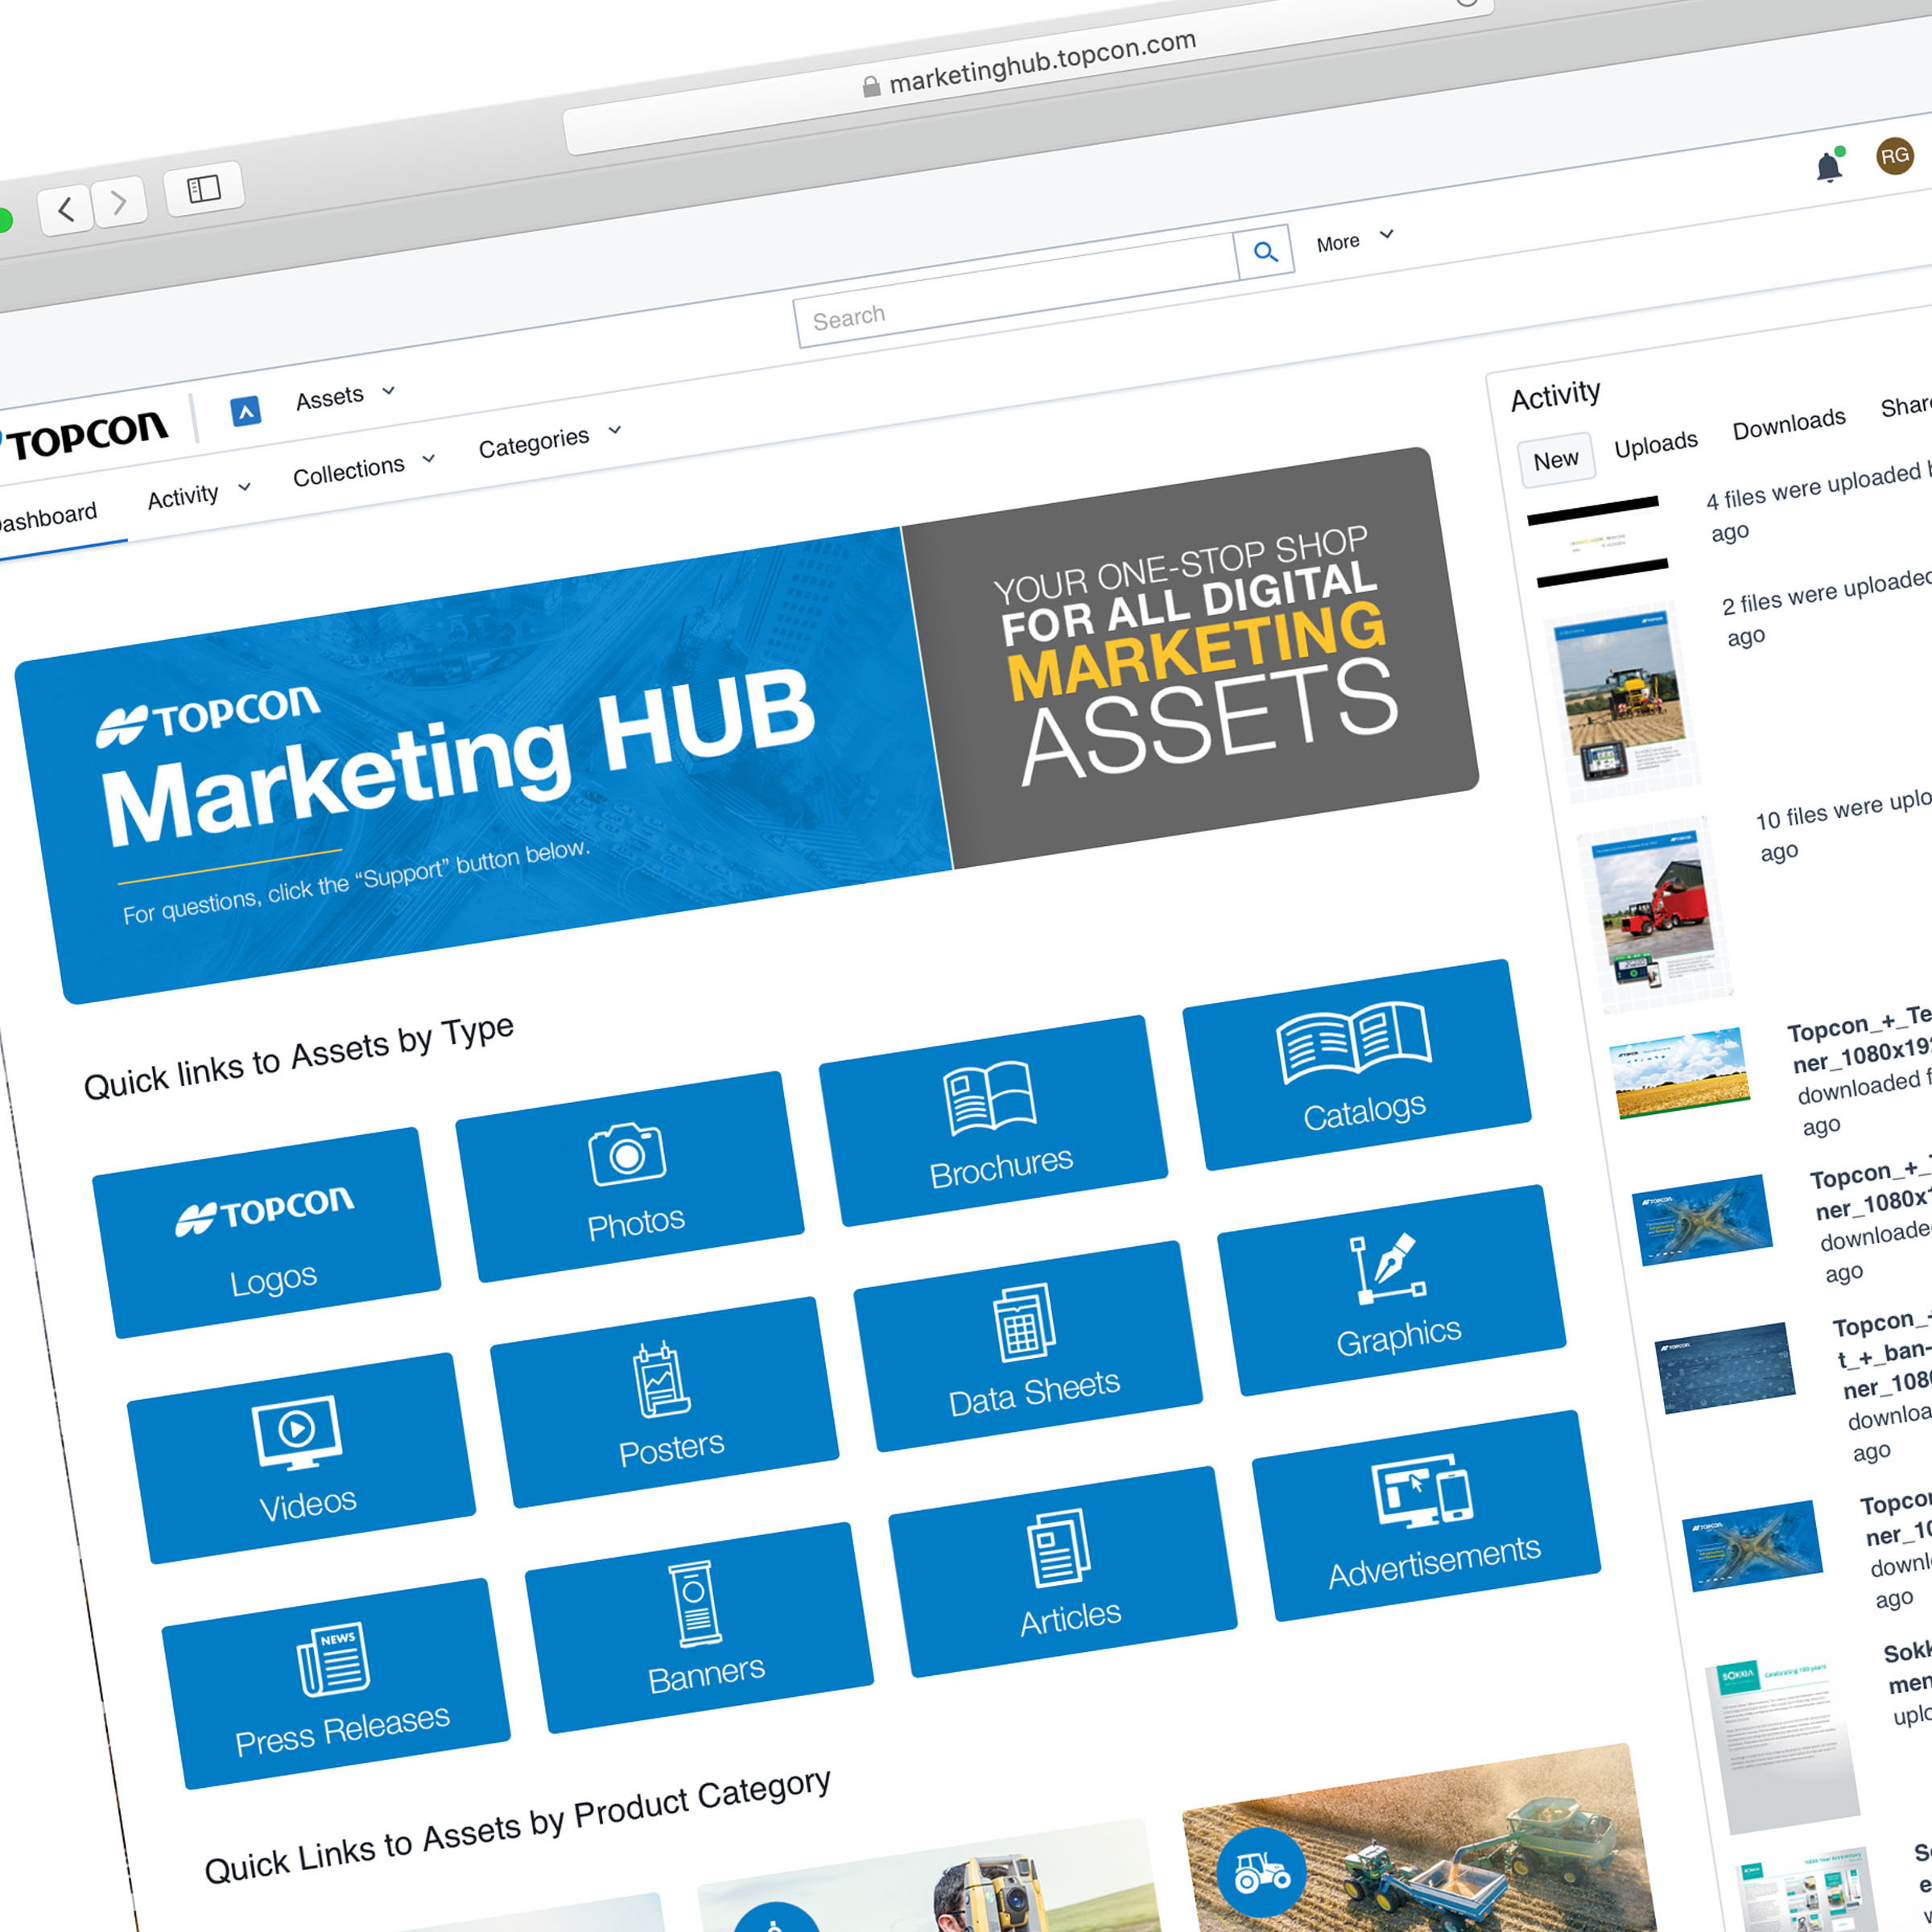Viewport: 1932px width, 1932px height.
Task: Expand the Categories dropdown
Action: pos(550,439)
